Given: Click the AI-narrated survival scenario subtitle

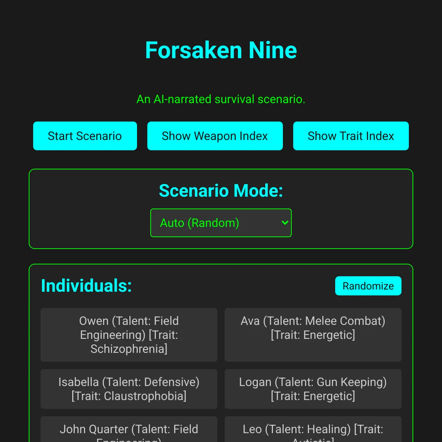Looking at the screenshot, I should (x=221, y=99).
